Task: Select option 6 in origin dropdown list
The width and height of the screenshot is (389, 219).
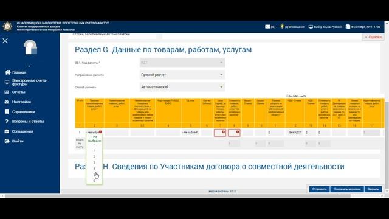Action: pyautogui.click(x=94, y=181)
